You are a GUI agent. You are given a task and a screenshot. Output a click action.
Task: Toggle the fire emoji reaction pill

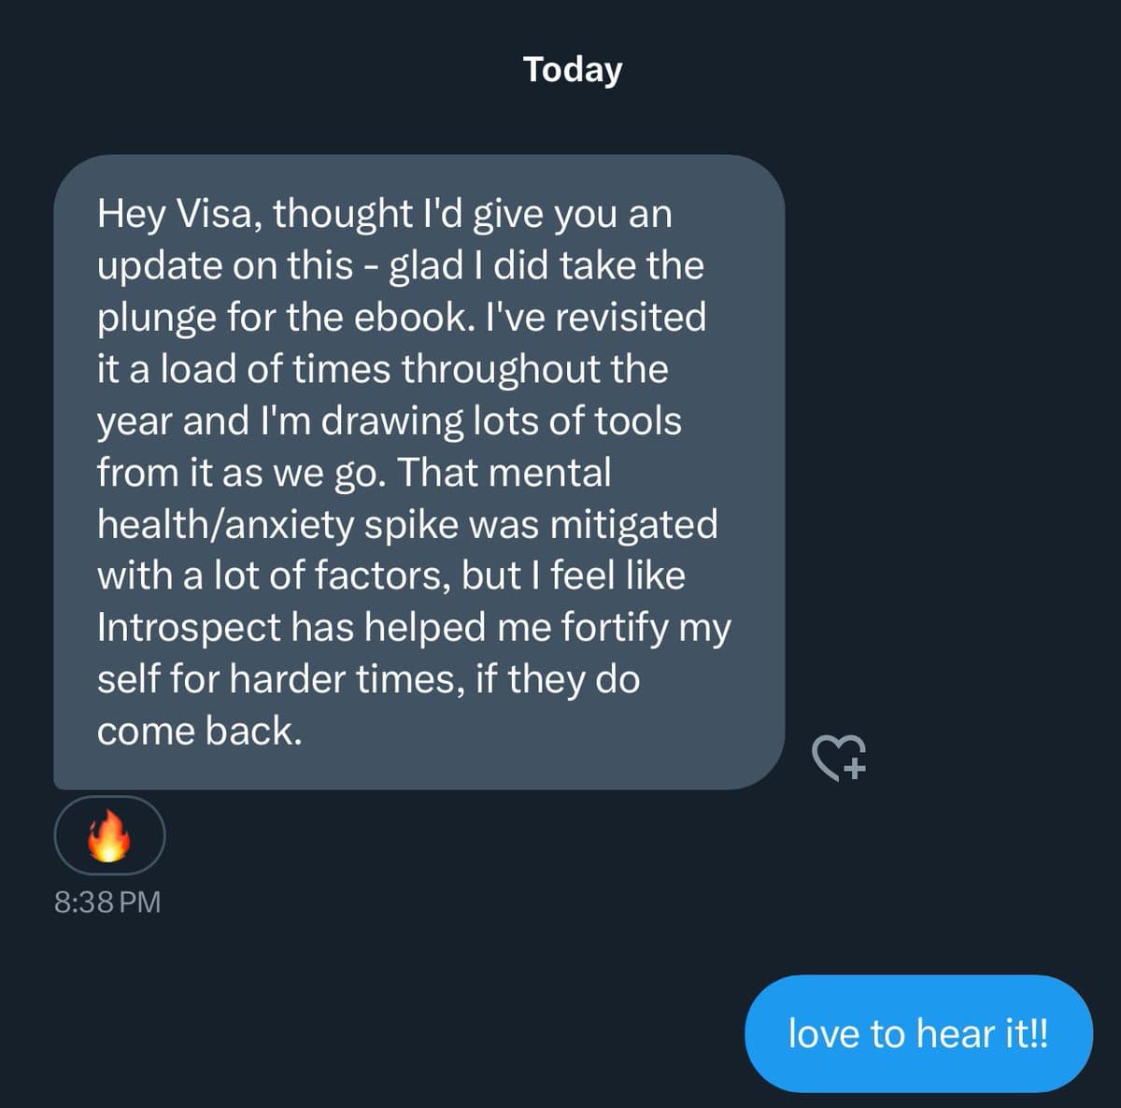pos(109,835)
